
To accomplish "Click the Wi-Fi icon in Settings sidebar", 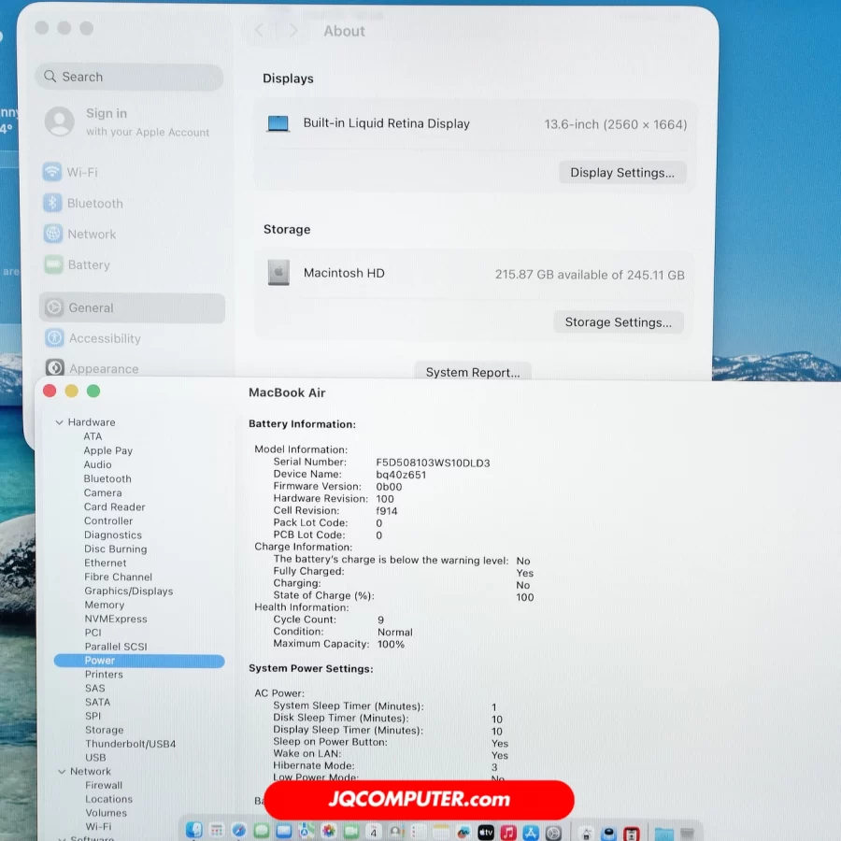I will 53,172.
